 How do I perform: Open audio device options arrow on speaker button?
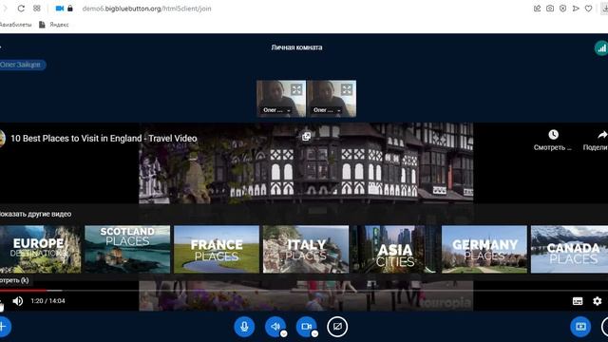point(284,333)
